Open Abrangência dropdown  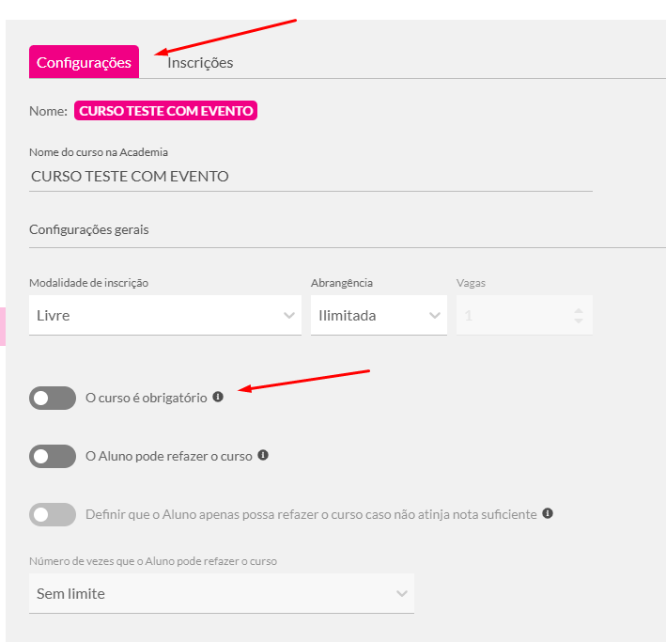click(379, 315)
